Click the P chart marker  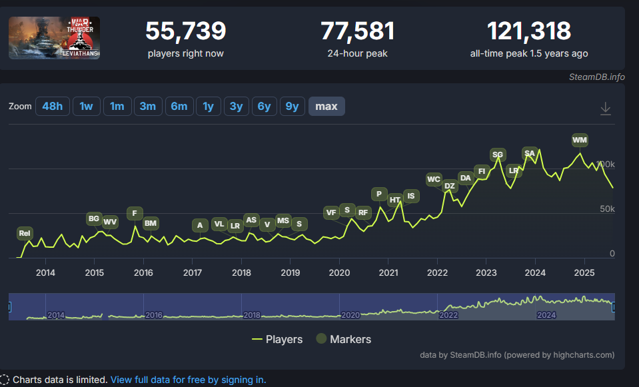pyautogui.click(x=379, y=194)
